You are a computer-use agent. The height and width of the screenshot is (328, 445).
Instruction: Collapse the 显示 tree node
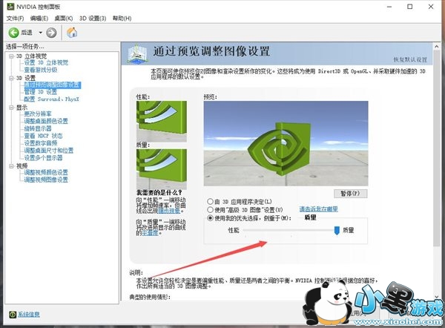(11, 108)
